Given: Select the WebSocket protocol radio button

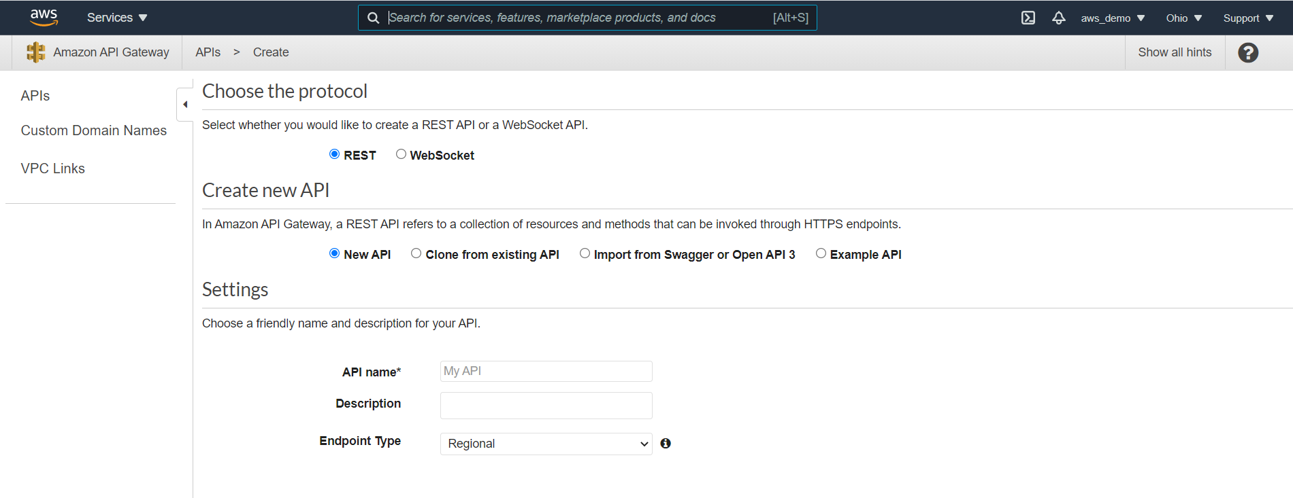Looking at the screenshot, I should tap(401, 154).
